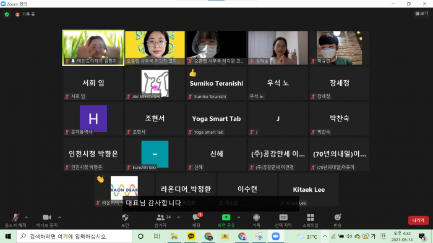Screen dimensions: 433x243
Task: Click the 이수련 participant name
Action: click(247, 189)
